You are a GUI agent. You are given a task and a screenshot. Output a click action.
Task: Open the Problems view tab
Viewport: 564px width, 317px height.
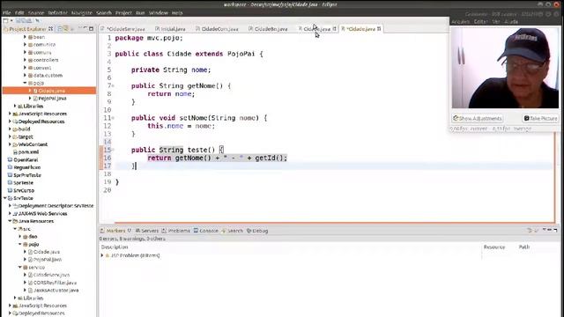coord(176,231)
